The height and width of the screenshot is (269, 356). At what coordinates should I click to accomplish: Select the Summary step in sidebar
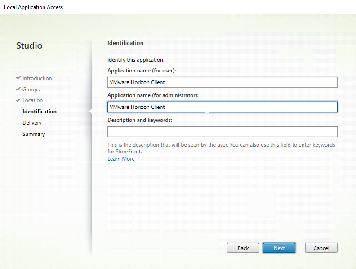(x=34, y=134)
